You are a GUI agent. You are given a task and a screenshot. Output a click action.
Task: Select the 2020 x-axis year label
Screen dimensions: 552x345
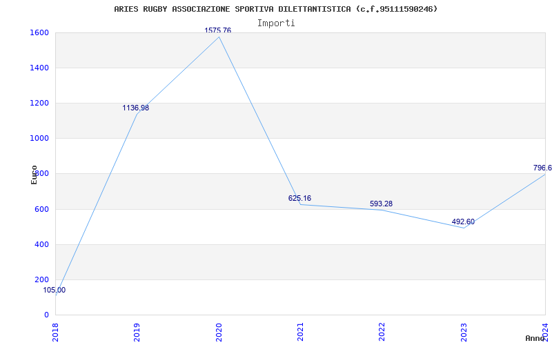[219, 332]
